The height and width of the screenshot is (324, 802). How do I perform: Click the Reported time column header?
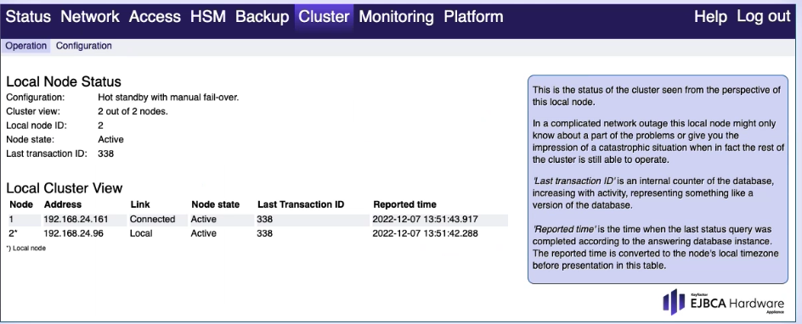[404, 204]
